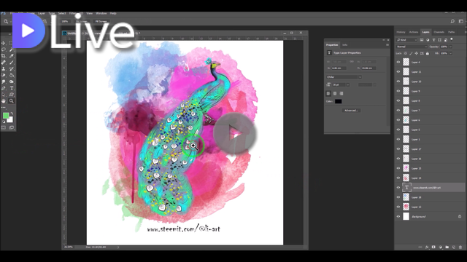Swap foreground and background colors
This screenshot has height=262, width=467.
point(12,114)
